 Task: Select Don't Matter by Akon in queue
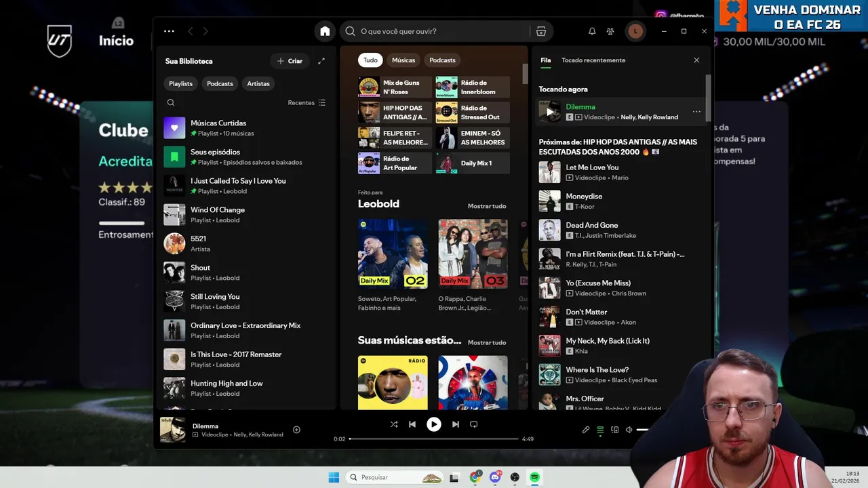(x=620, y=317)
